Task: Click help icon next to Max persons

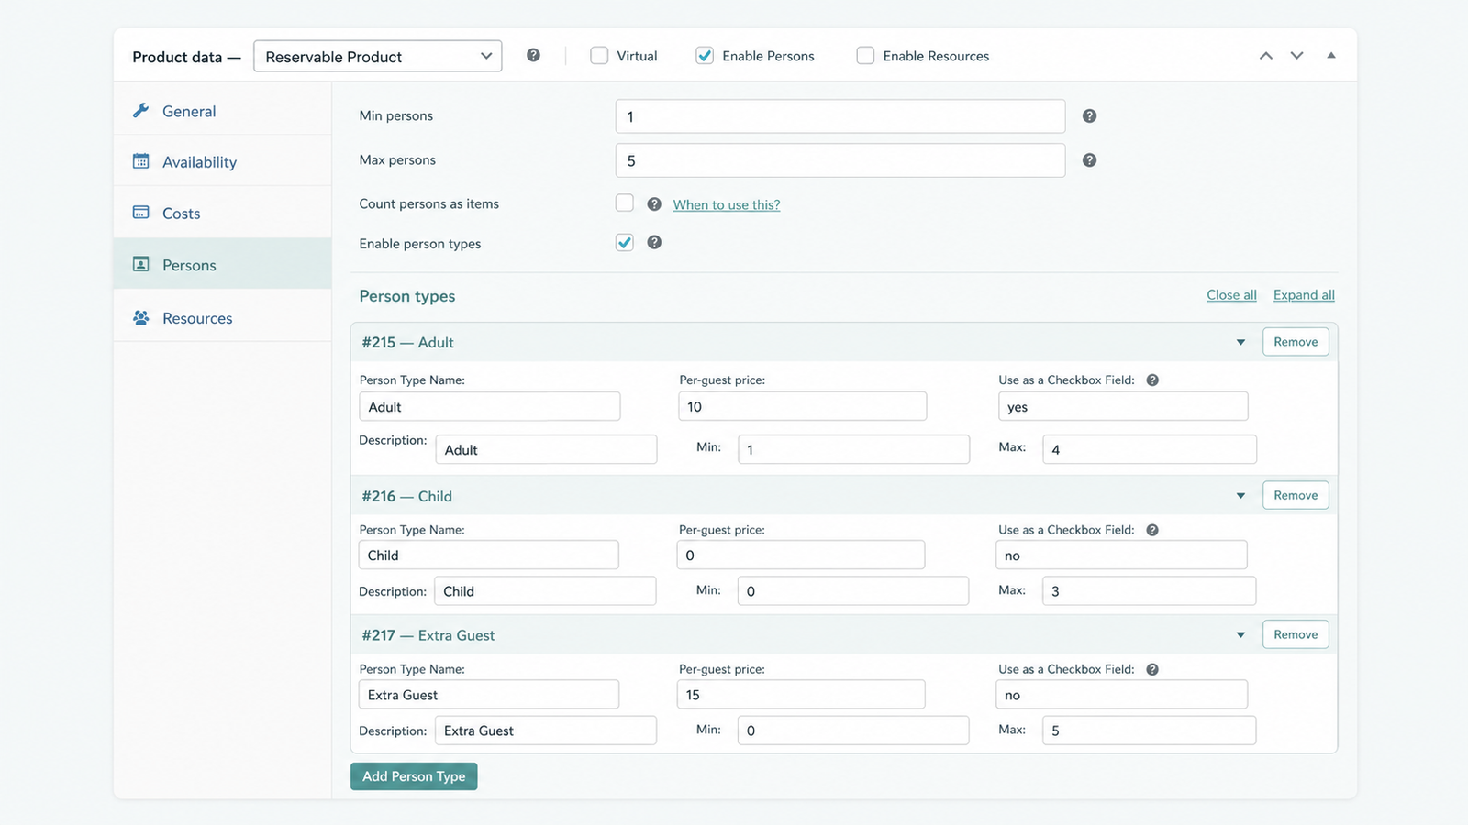Action: click(1089, 160)
